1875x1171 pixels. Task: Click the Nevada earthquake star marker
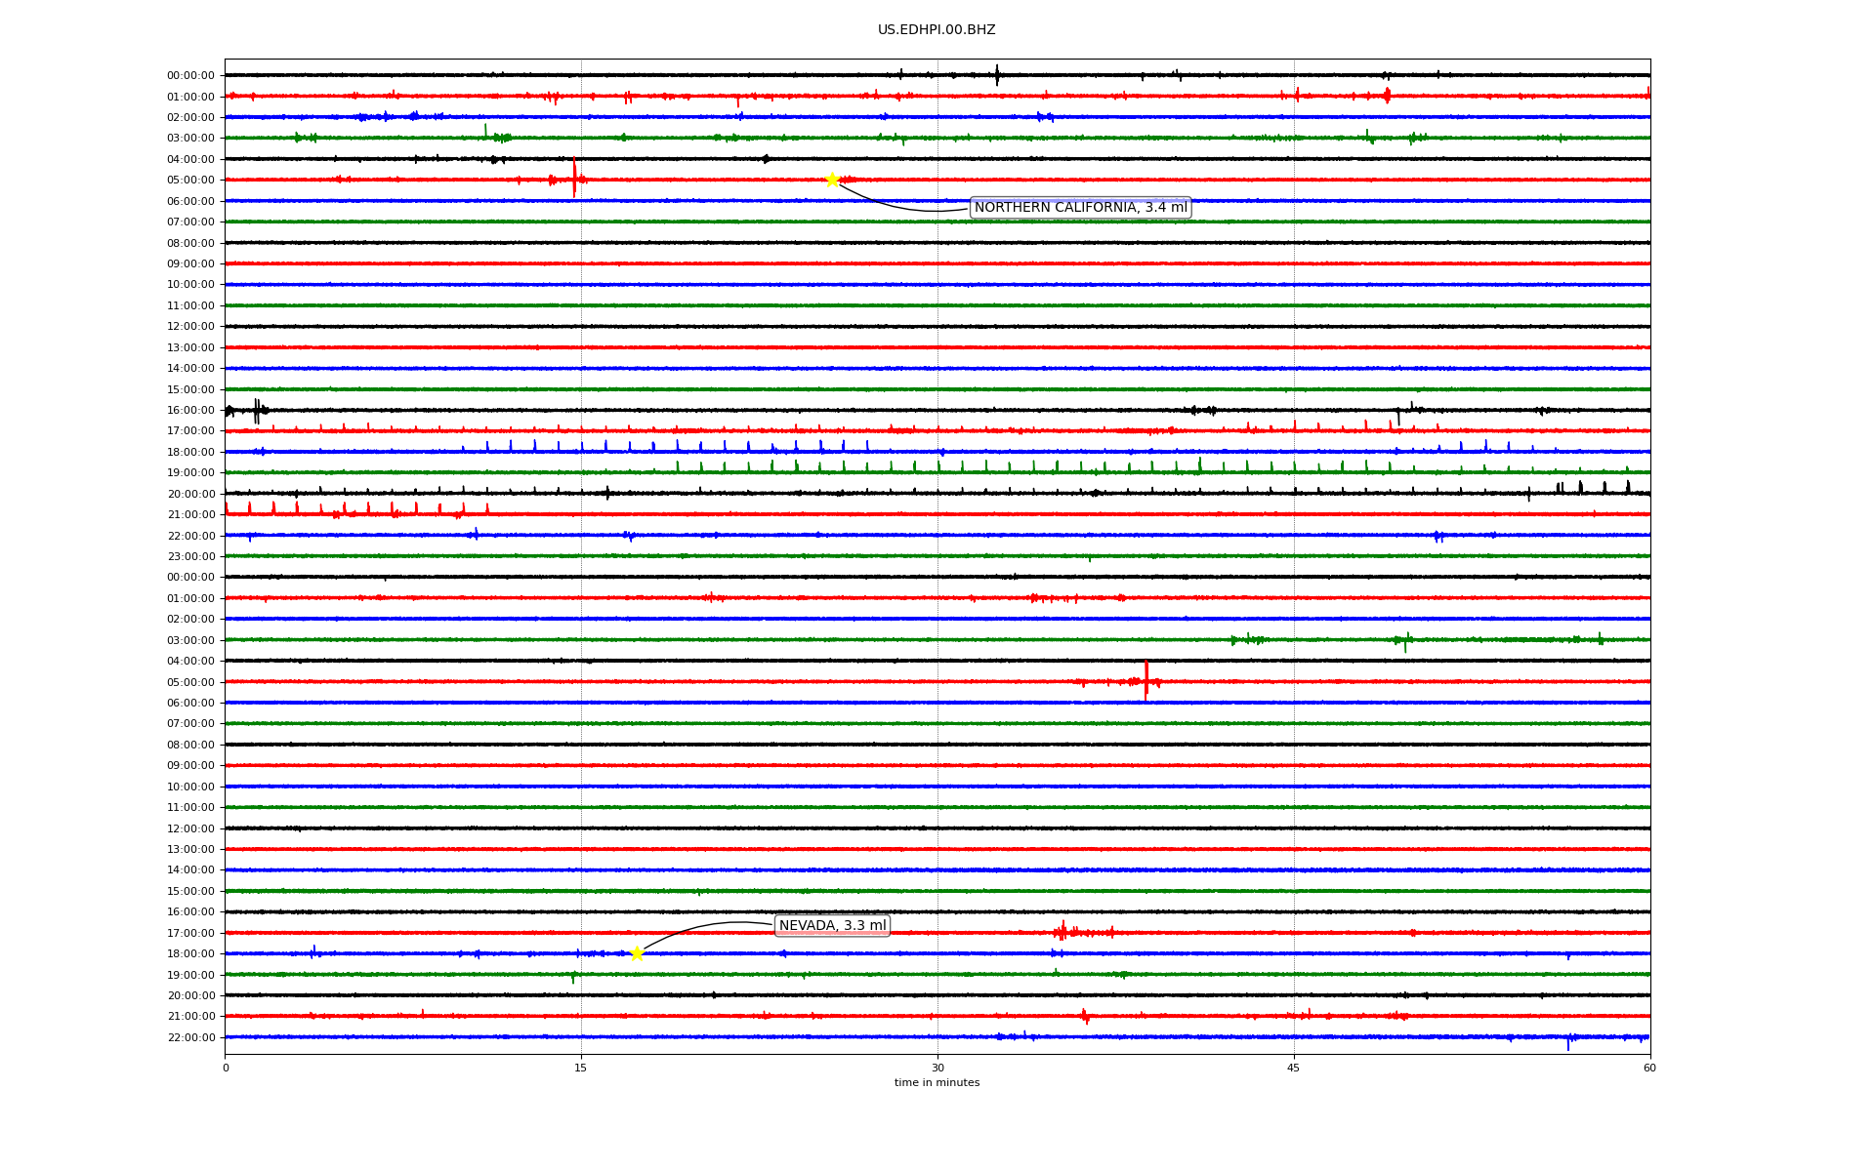(637, 953)
